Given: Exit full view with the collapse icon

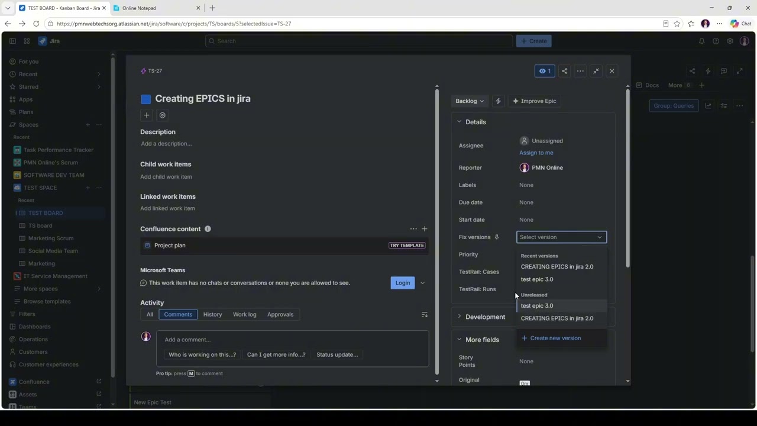Looking at the screenshot, I should 596,71.
